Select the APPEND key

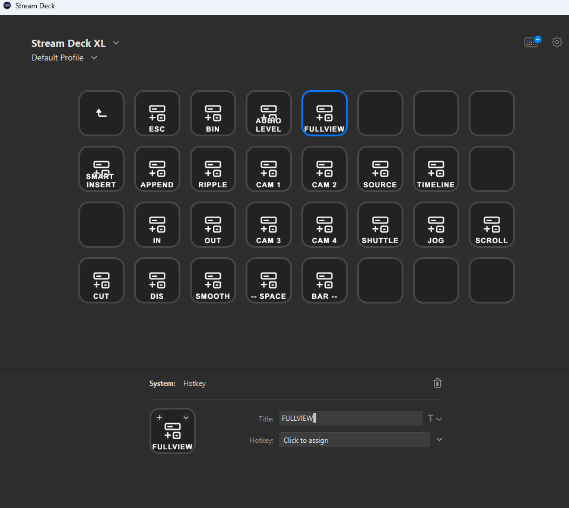click(157, 169)
